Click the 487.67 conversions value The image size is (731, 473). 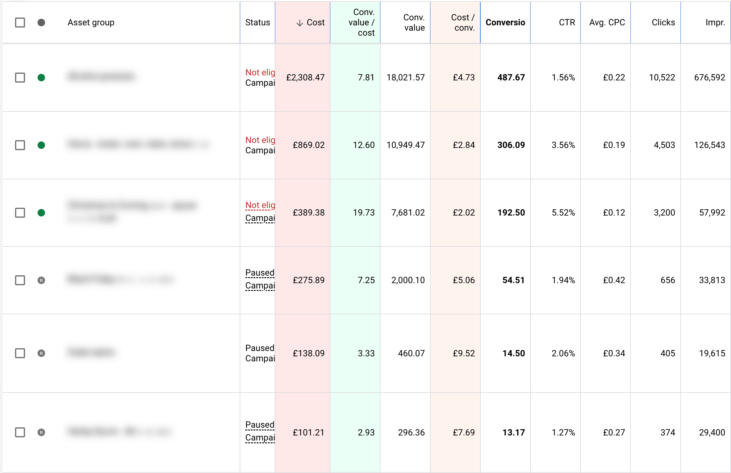click(511, 78)
